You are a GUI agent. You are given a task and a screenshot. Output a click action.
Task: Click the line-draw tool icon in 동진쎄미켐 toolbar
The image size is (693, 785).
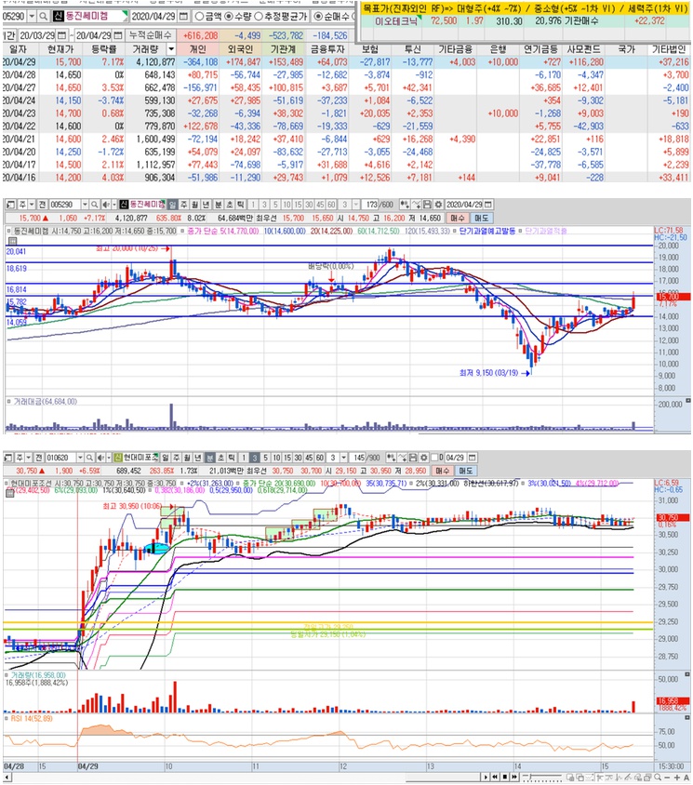417,205
